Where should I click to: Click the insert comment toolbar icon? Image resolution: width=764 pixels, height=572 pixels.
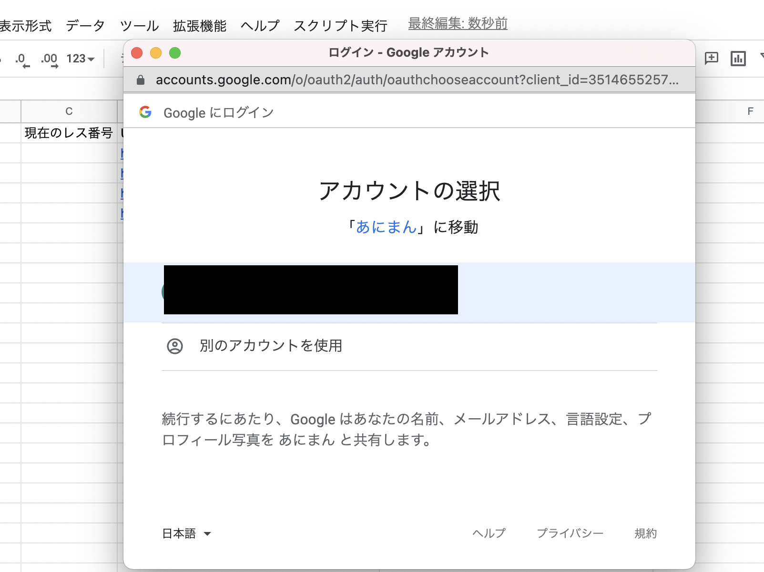[x=711, y=59]
